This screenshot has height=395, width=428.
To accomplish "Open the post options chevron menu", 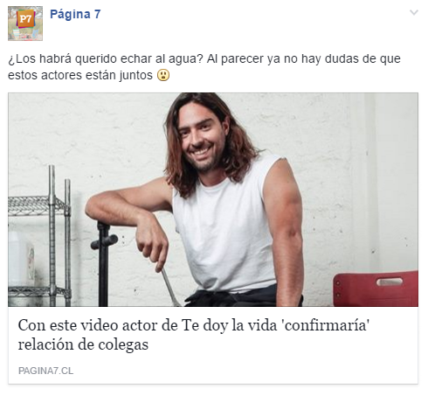I will coord(414,12).
